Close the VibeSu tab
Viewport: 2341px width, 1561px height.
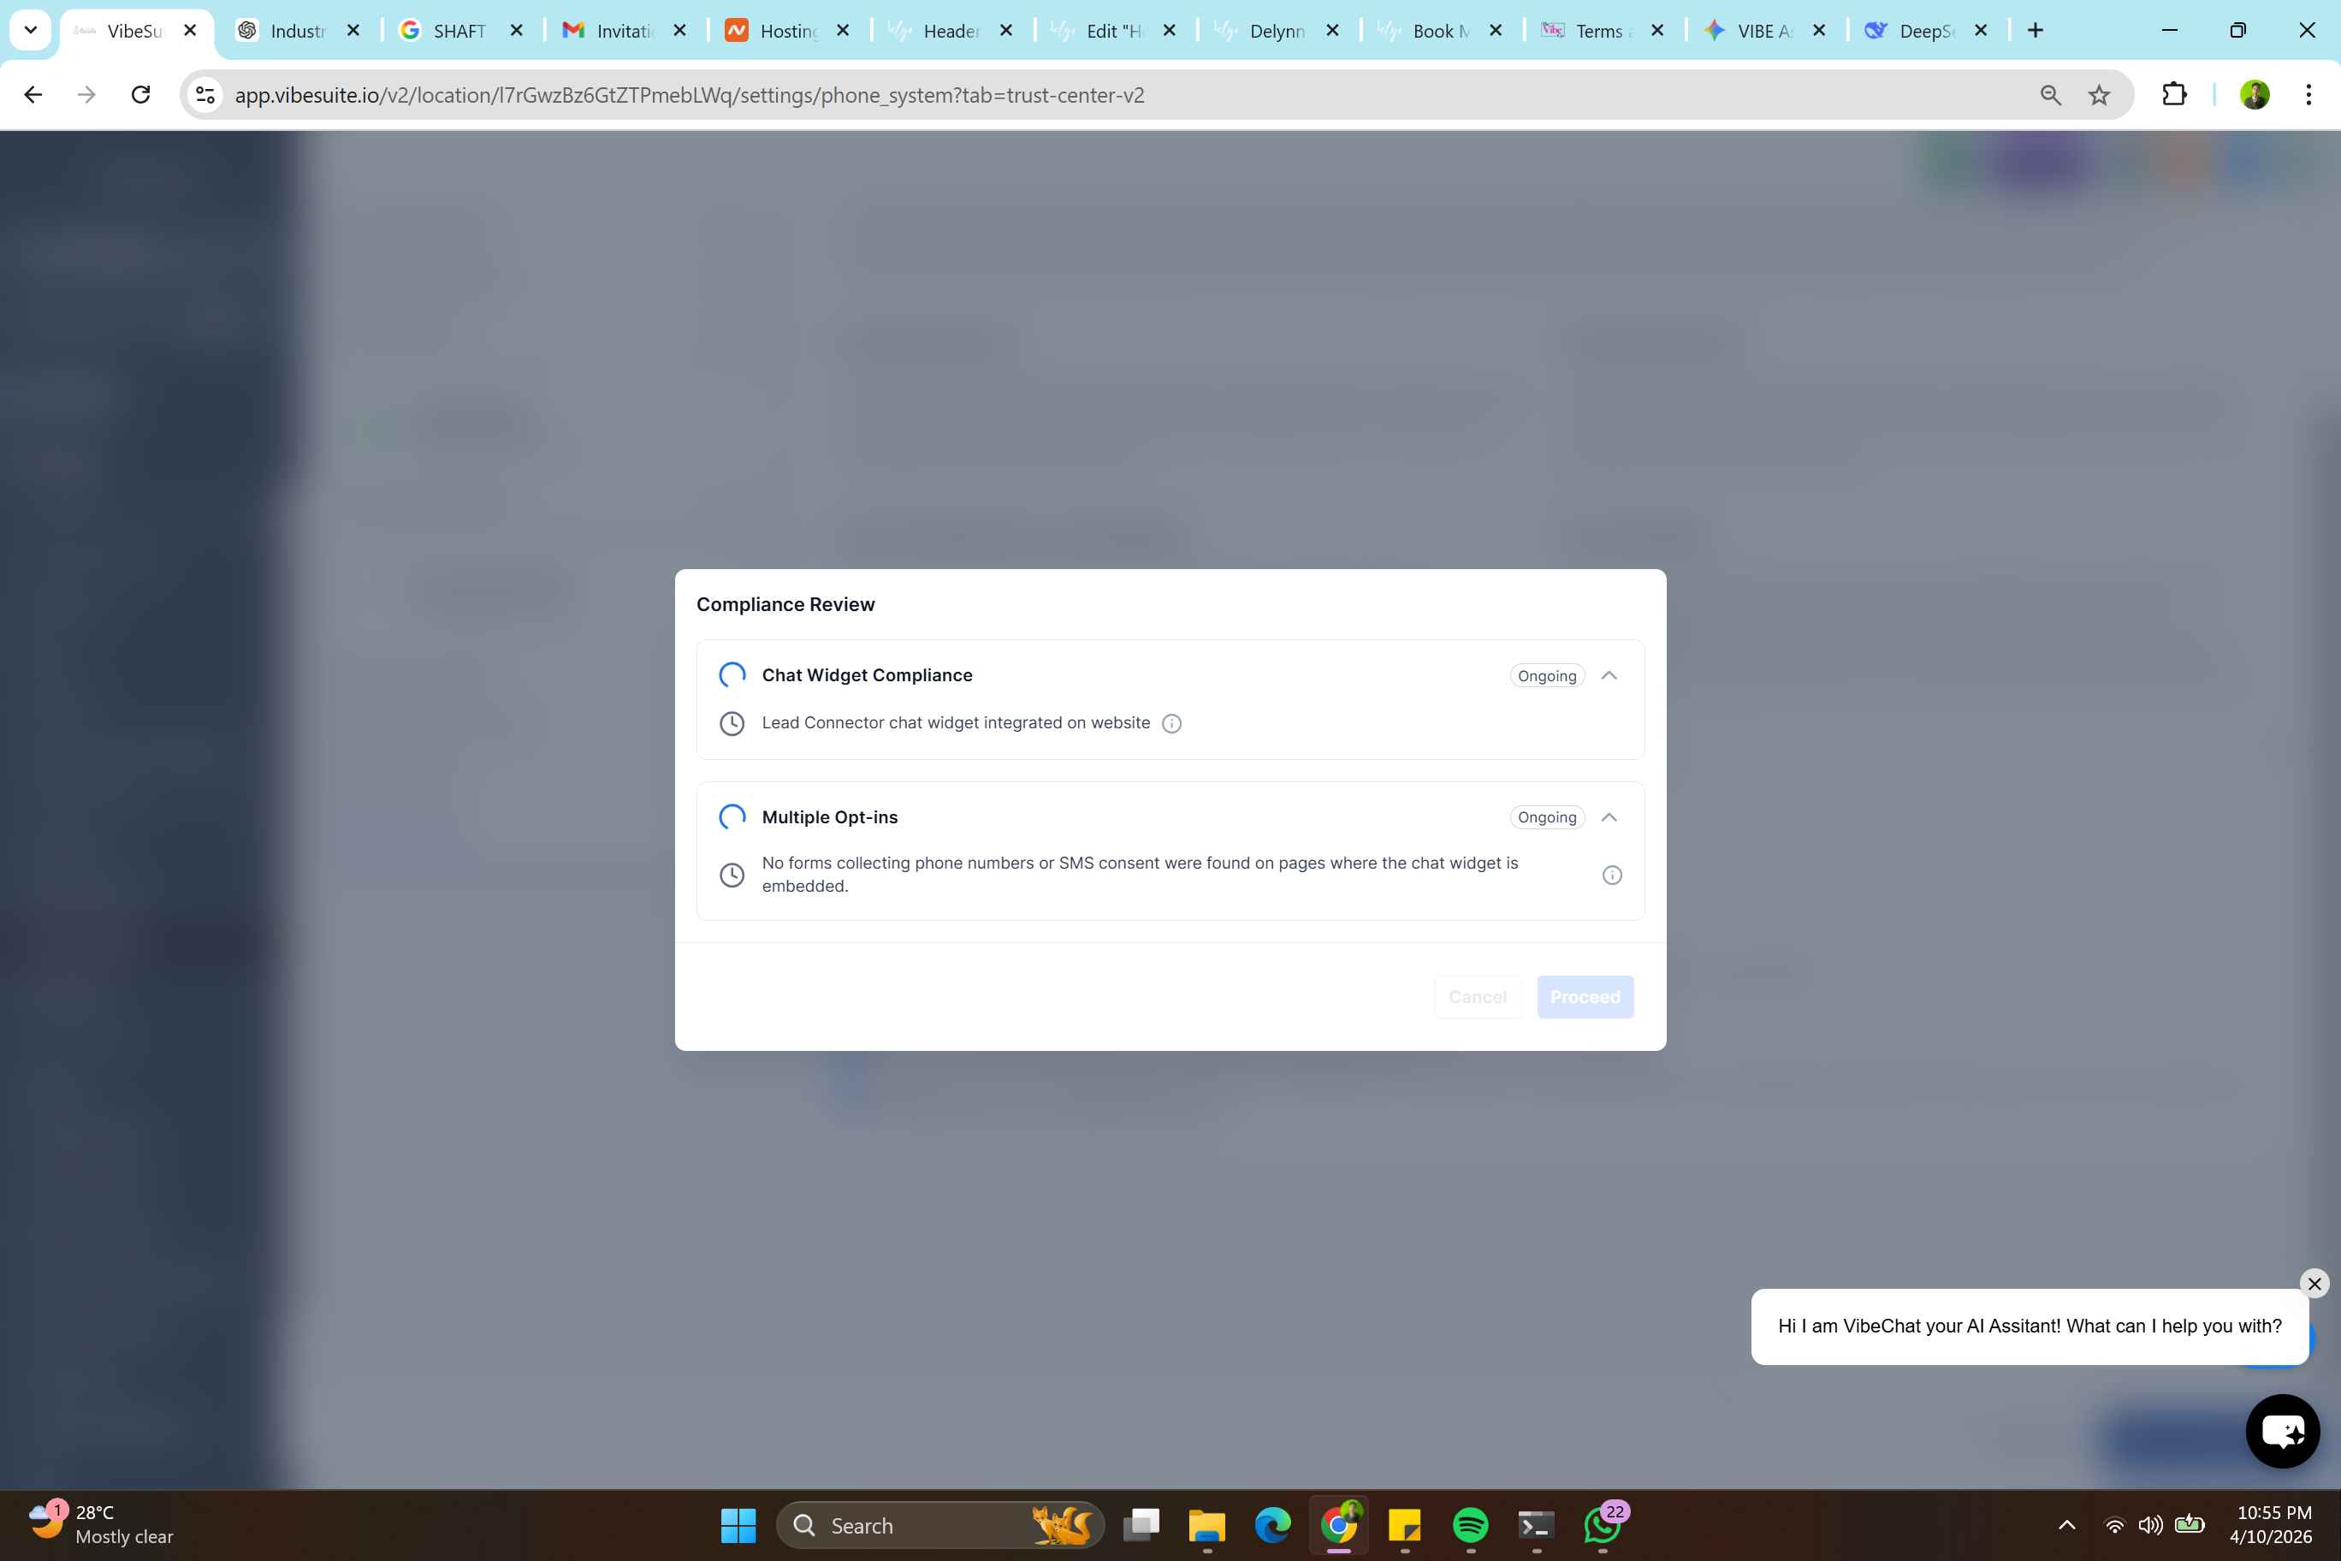(x=190, y=30)
